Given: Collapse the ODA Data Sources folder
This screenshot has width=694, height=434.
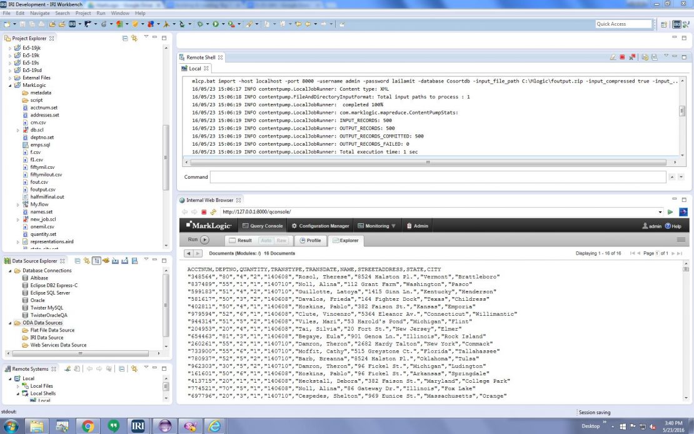Looking at the screenshot, I should pos(10,323).
